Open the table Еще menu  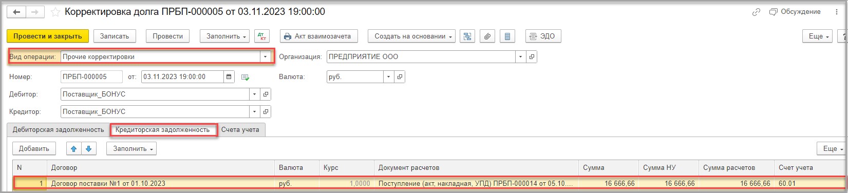pos(832,149)
